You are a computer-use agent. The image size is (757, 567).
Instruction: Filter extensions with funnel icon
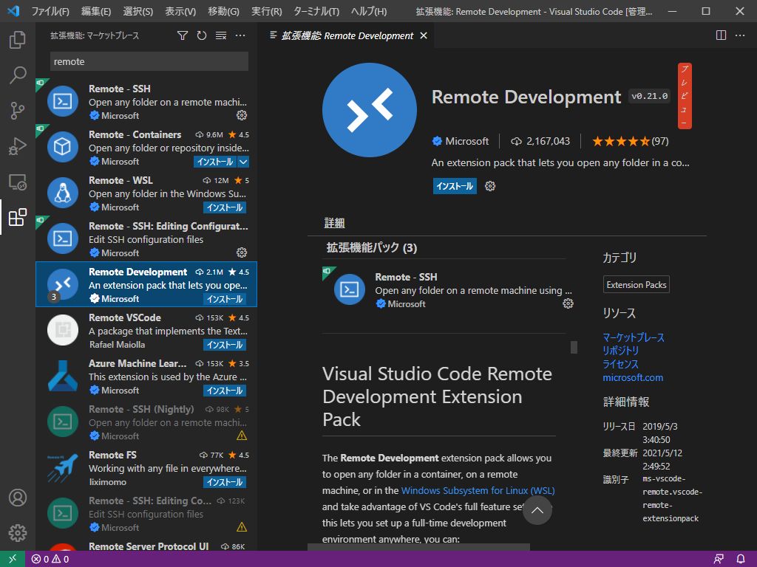point(183,35)
